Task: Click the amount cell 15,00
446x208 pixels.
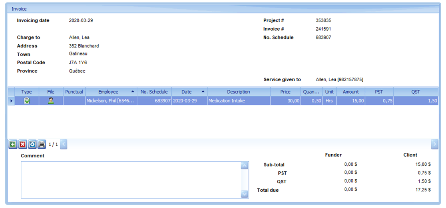Action: 351,101
